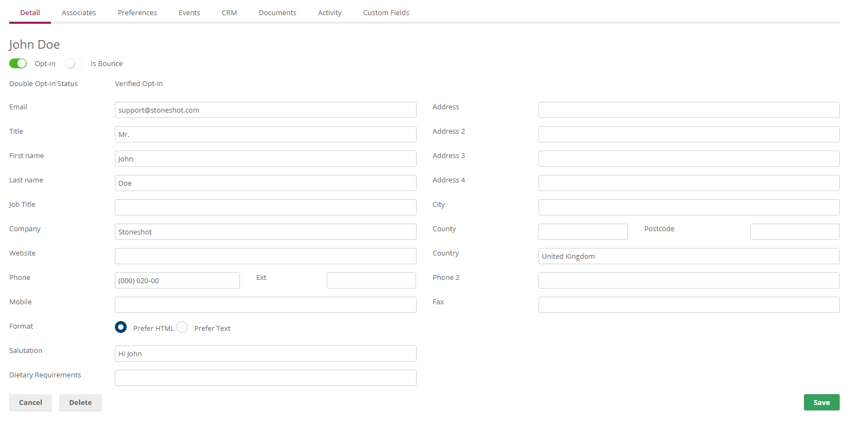Click into the Website field

pos(265,256)
